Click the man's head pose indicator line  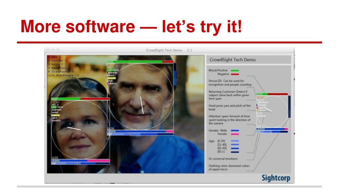pyautogui.click(x=142, y=105)
